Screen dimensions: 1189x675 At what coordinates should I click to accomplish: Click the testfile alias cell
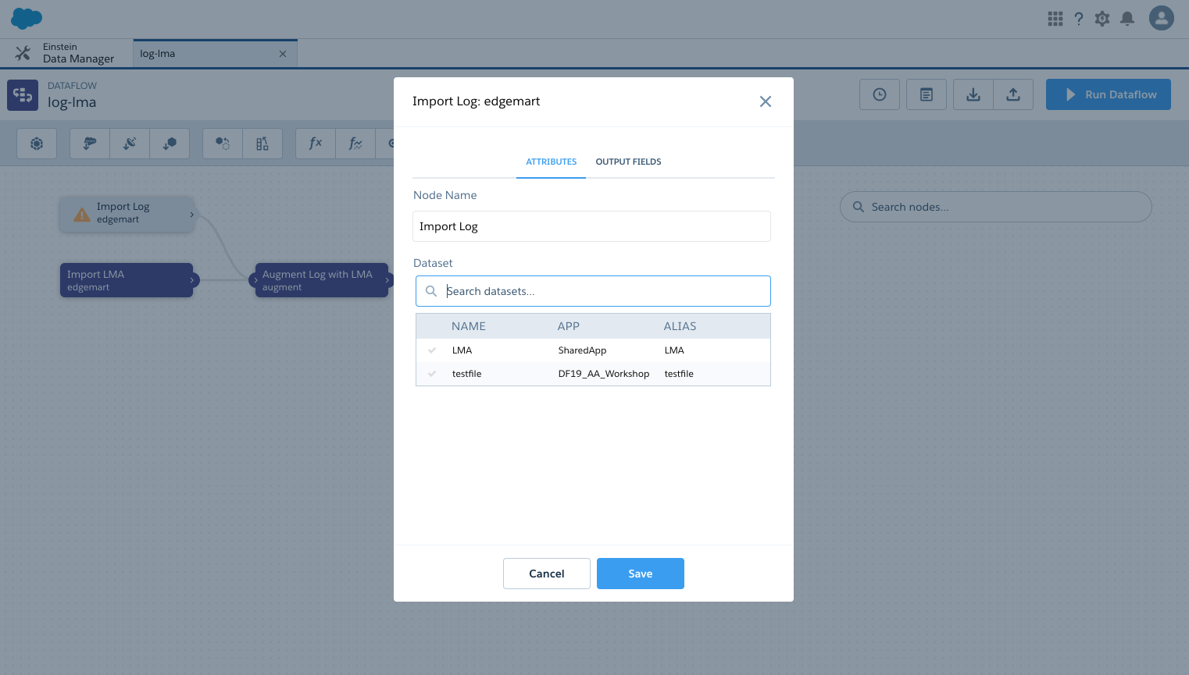[679, 374]
